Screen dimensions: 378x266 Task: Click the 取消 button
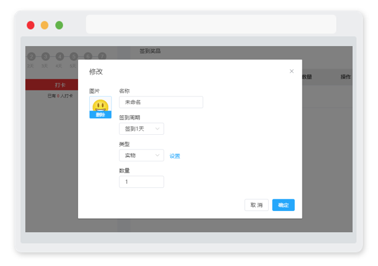click(256, 205)
